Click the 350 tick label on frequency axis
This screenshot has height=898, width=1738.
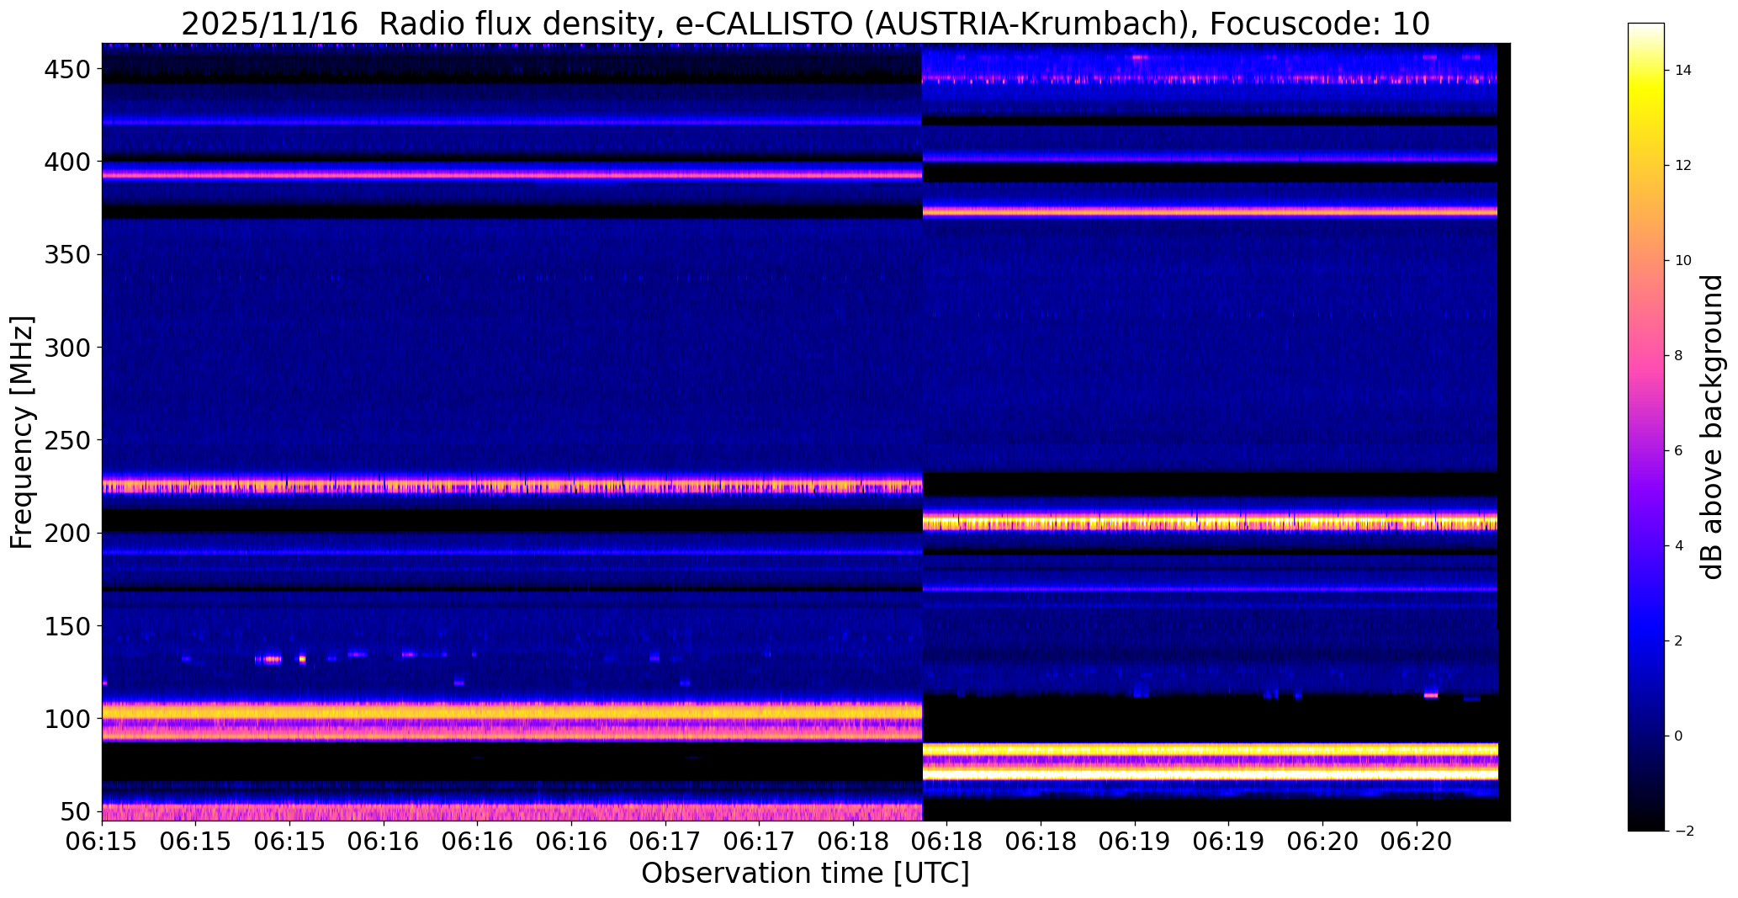coord(67,254)
